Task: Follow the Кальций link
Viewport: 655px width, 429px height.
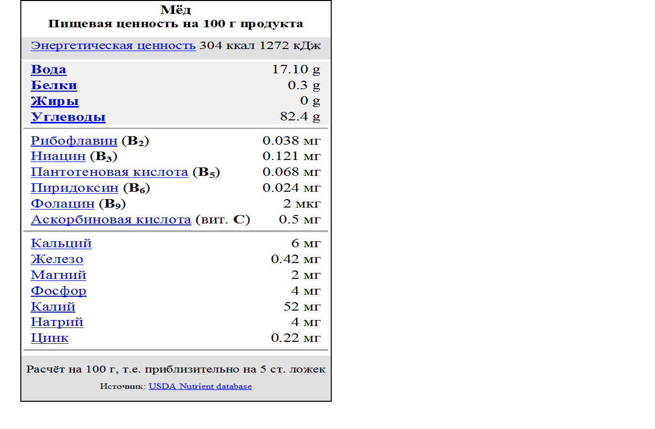Action: tap(61, 243)
